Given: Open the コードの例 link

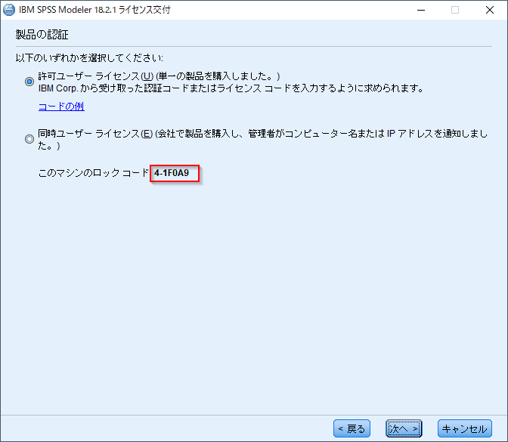Looking at the screenshot, I should 61,107.
